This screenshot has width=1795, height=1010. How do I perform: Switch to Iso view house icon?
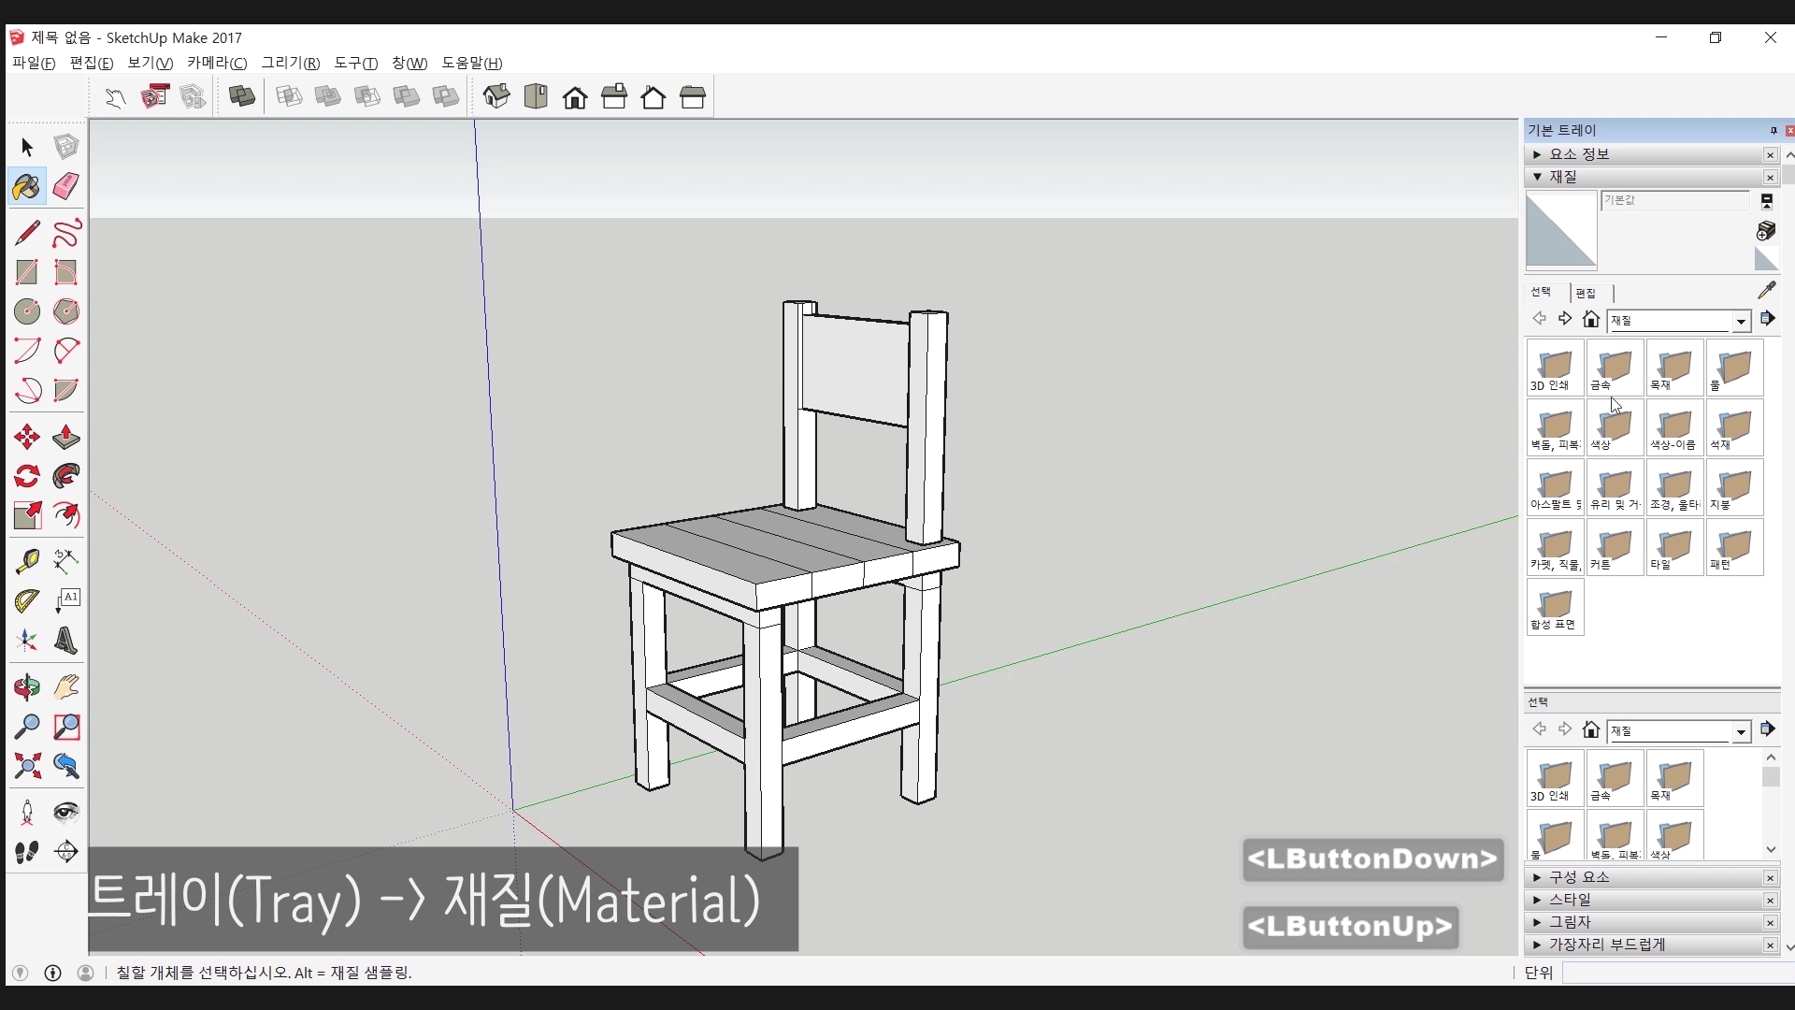[x=496, y=96]
